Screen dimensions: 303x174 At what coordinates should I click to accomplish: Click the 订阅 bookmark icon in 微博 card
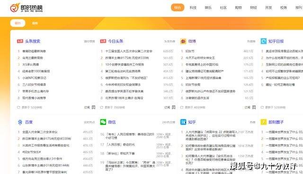254,107
